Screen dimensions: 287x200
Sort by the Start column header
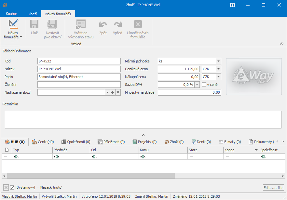point(205,150)
